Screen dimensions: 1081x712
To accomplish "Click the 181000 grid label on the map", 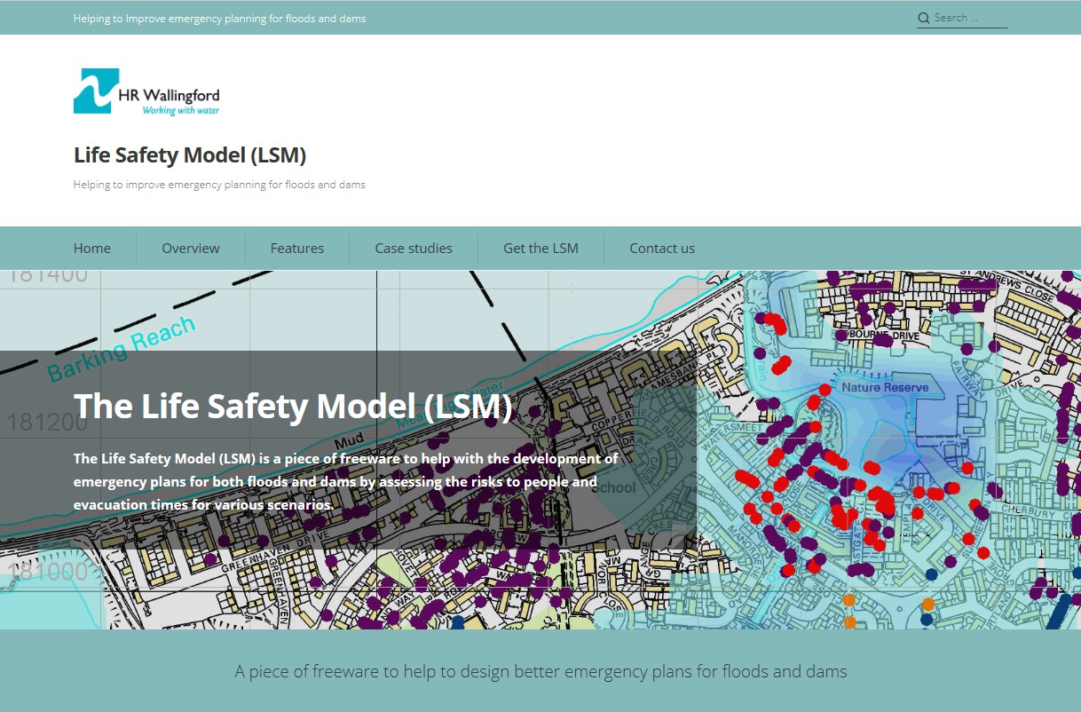I will click(48, 571).
